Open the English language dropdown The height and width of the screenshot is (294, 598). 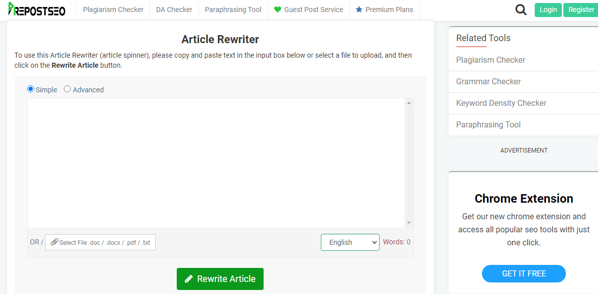pos(350,242)
